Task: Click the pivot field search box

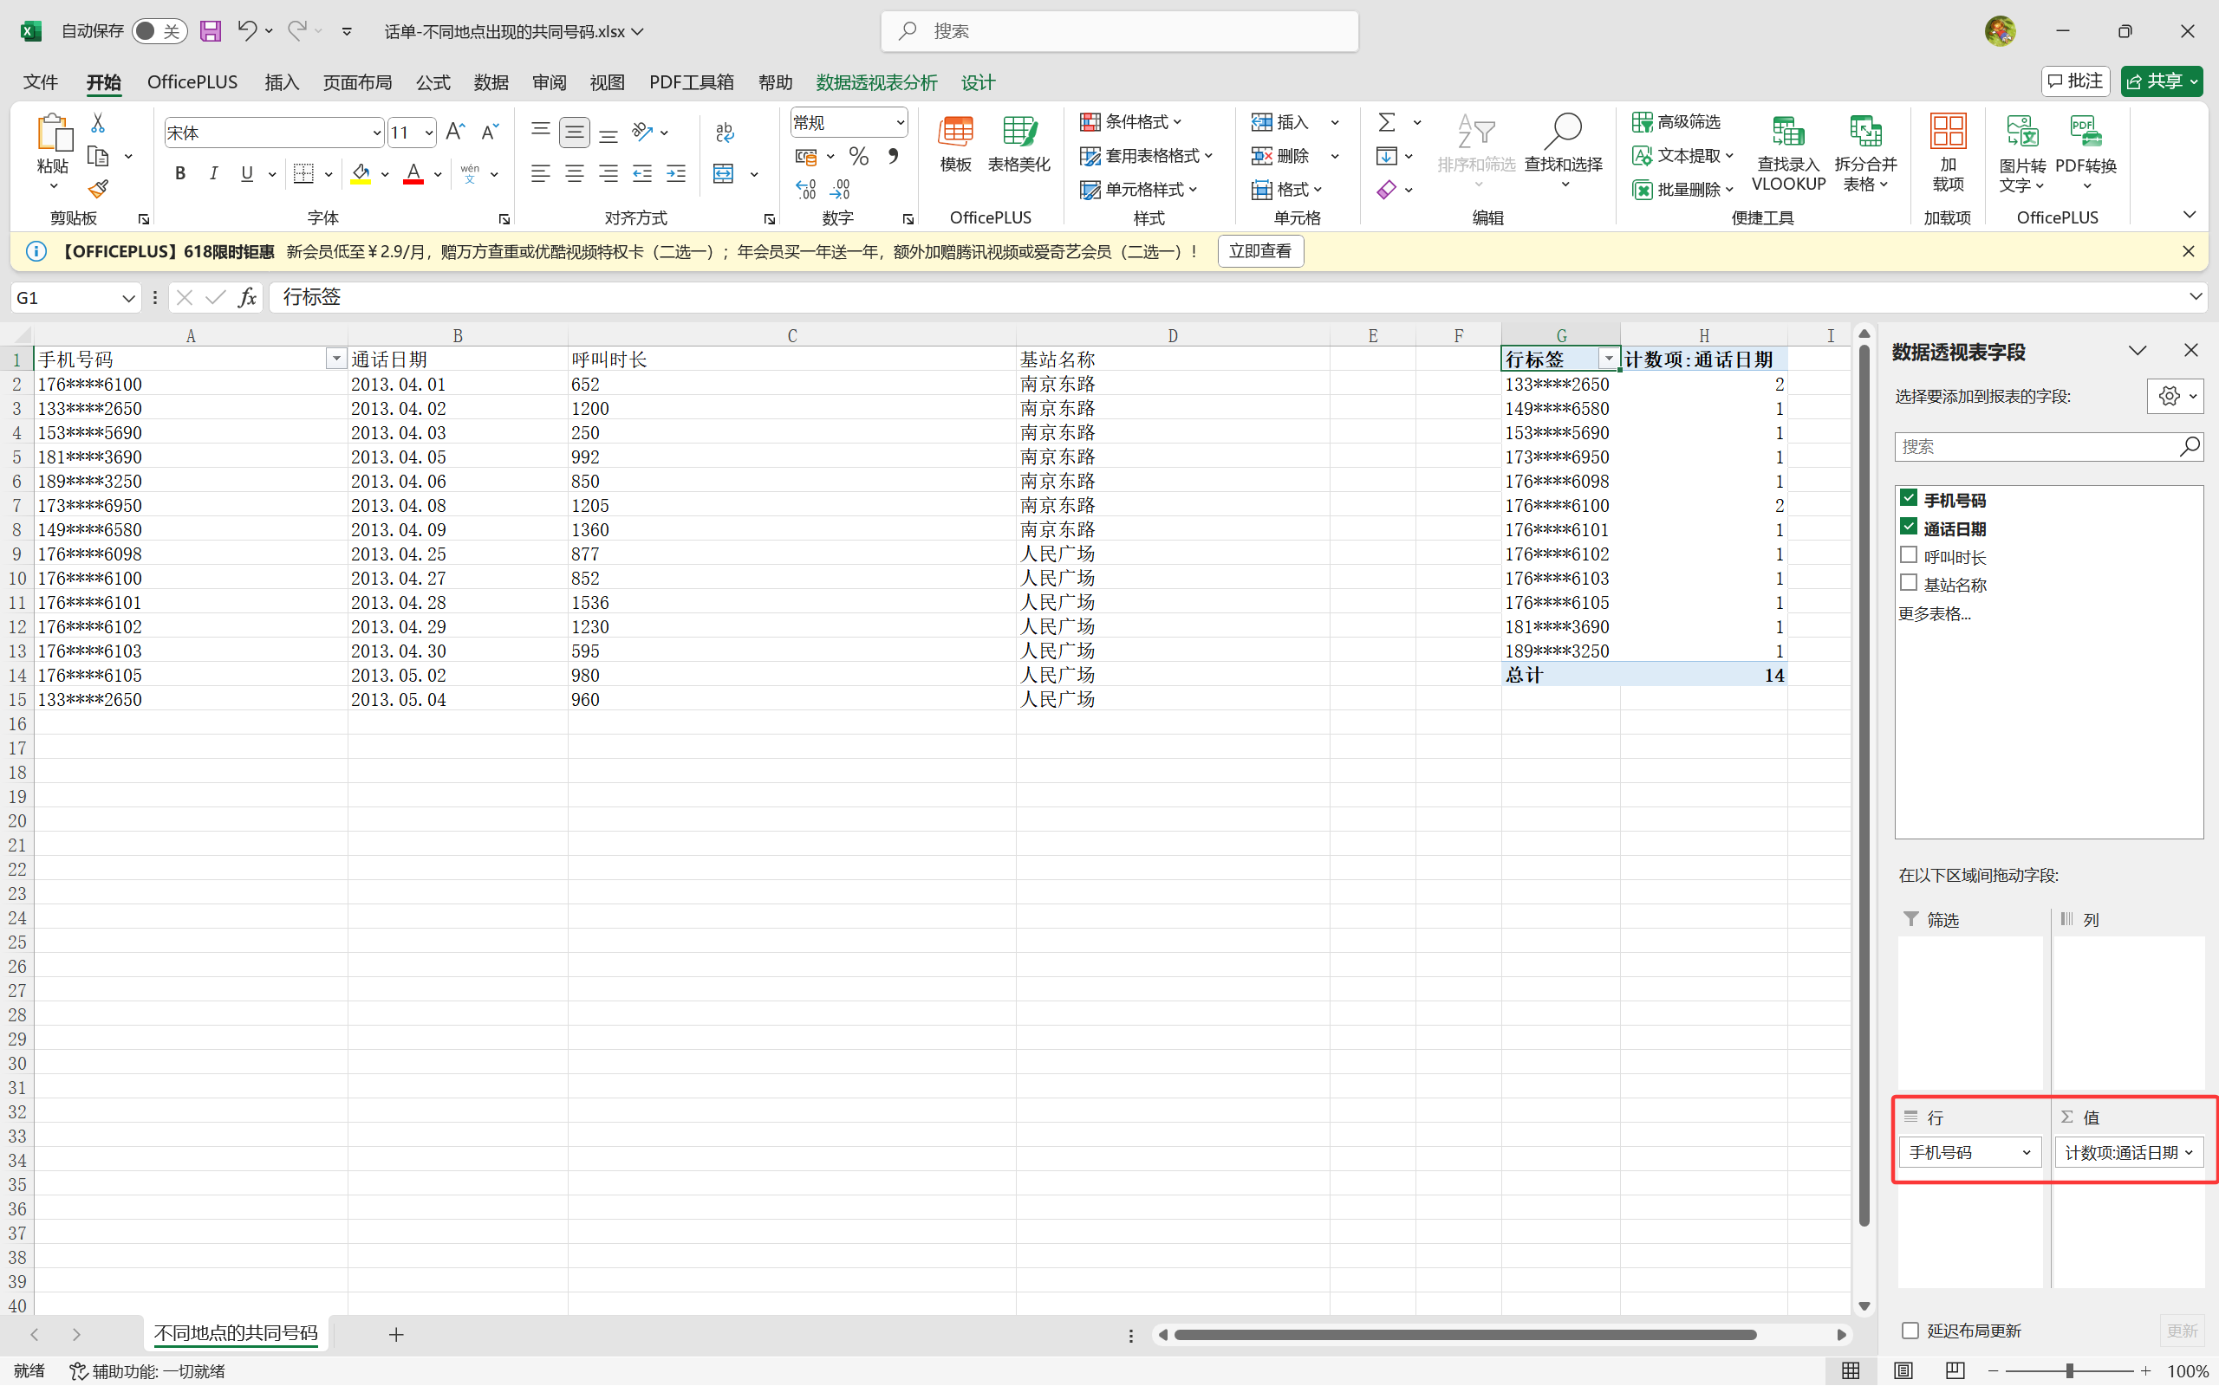Action: (x=2035, y=446)
